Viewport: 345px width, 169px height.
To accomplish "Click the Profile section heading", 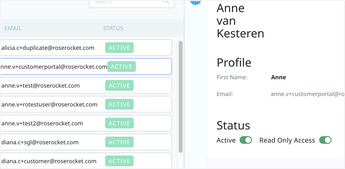I will (x=234, y=62).
